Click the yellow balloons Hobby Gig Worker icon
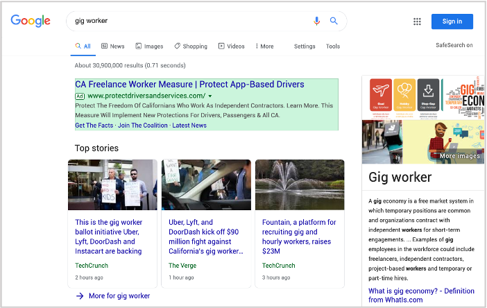 404,95
